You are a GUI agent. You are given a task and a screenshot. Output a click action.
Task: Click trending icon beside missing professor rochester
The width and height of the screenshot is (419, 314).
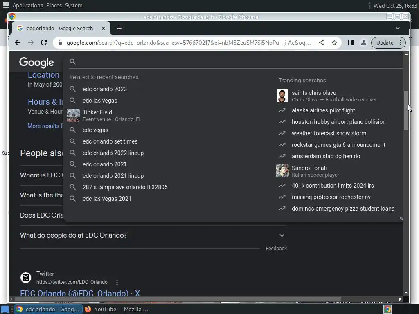tap(282, 197)
